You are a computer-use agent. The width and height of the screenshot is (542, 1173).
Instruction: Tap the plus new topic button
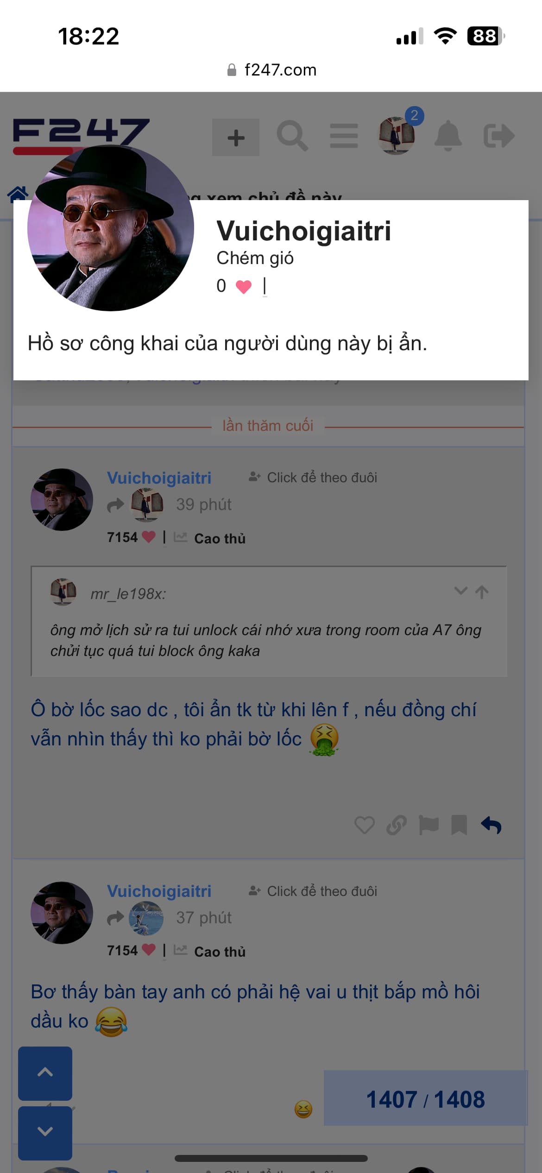[x=236, y=138]
